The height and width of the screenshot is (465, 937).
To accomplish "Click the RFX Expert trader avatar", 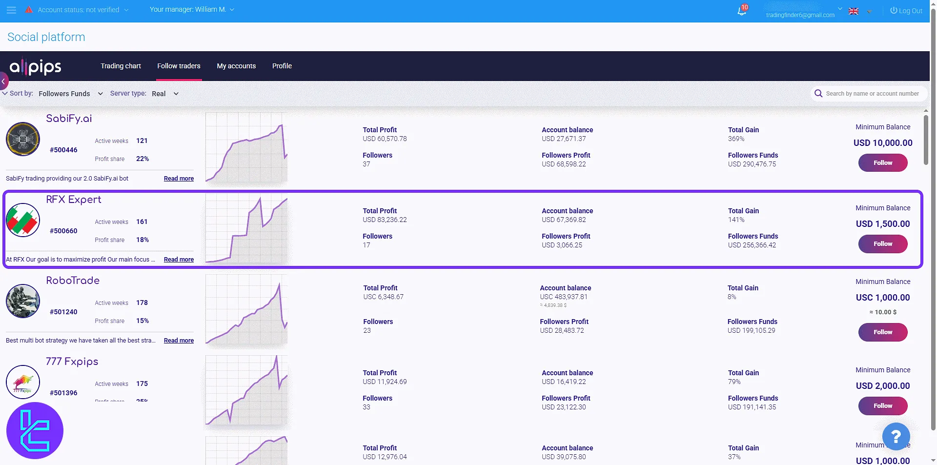I will point(23,220).
